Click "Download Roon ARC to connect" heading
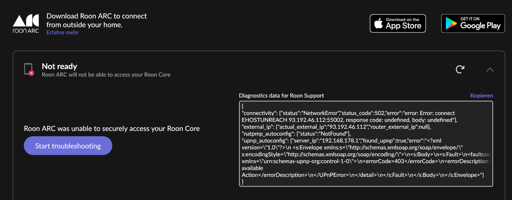This screenshot has width=512, height=200. [97, 16]
